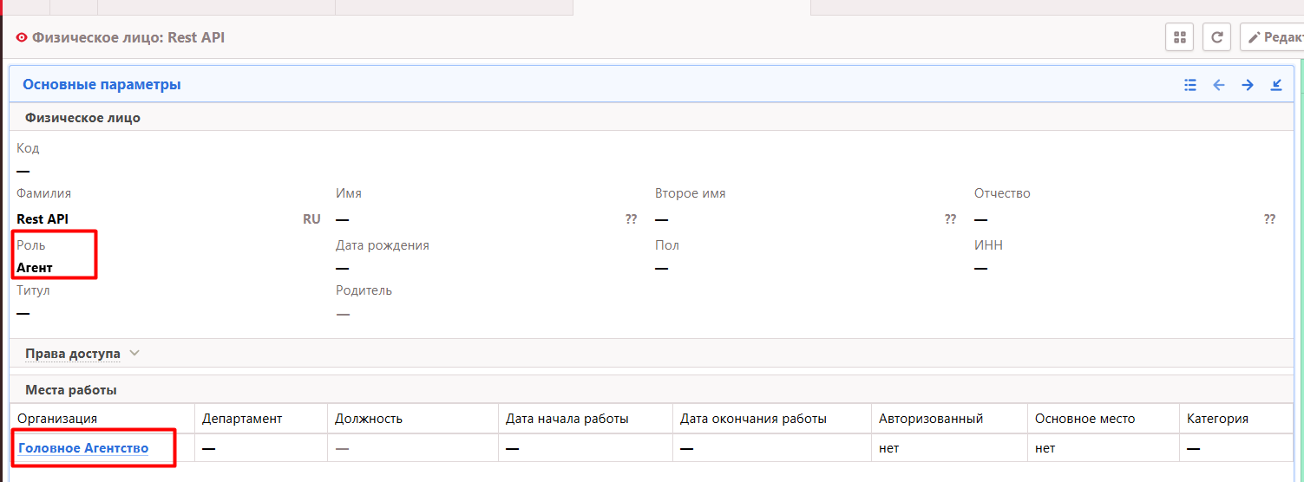
Task: Click the RU language marker beside Фамилия
Action: click(x=311, y=219)
